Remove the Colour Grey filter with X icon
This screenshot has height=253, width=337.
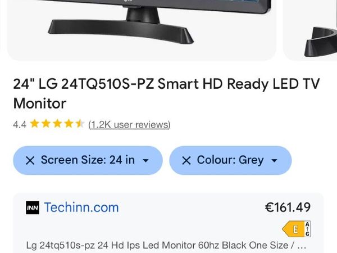[x=186, y=160]
